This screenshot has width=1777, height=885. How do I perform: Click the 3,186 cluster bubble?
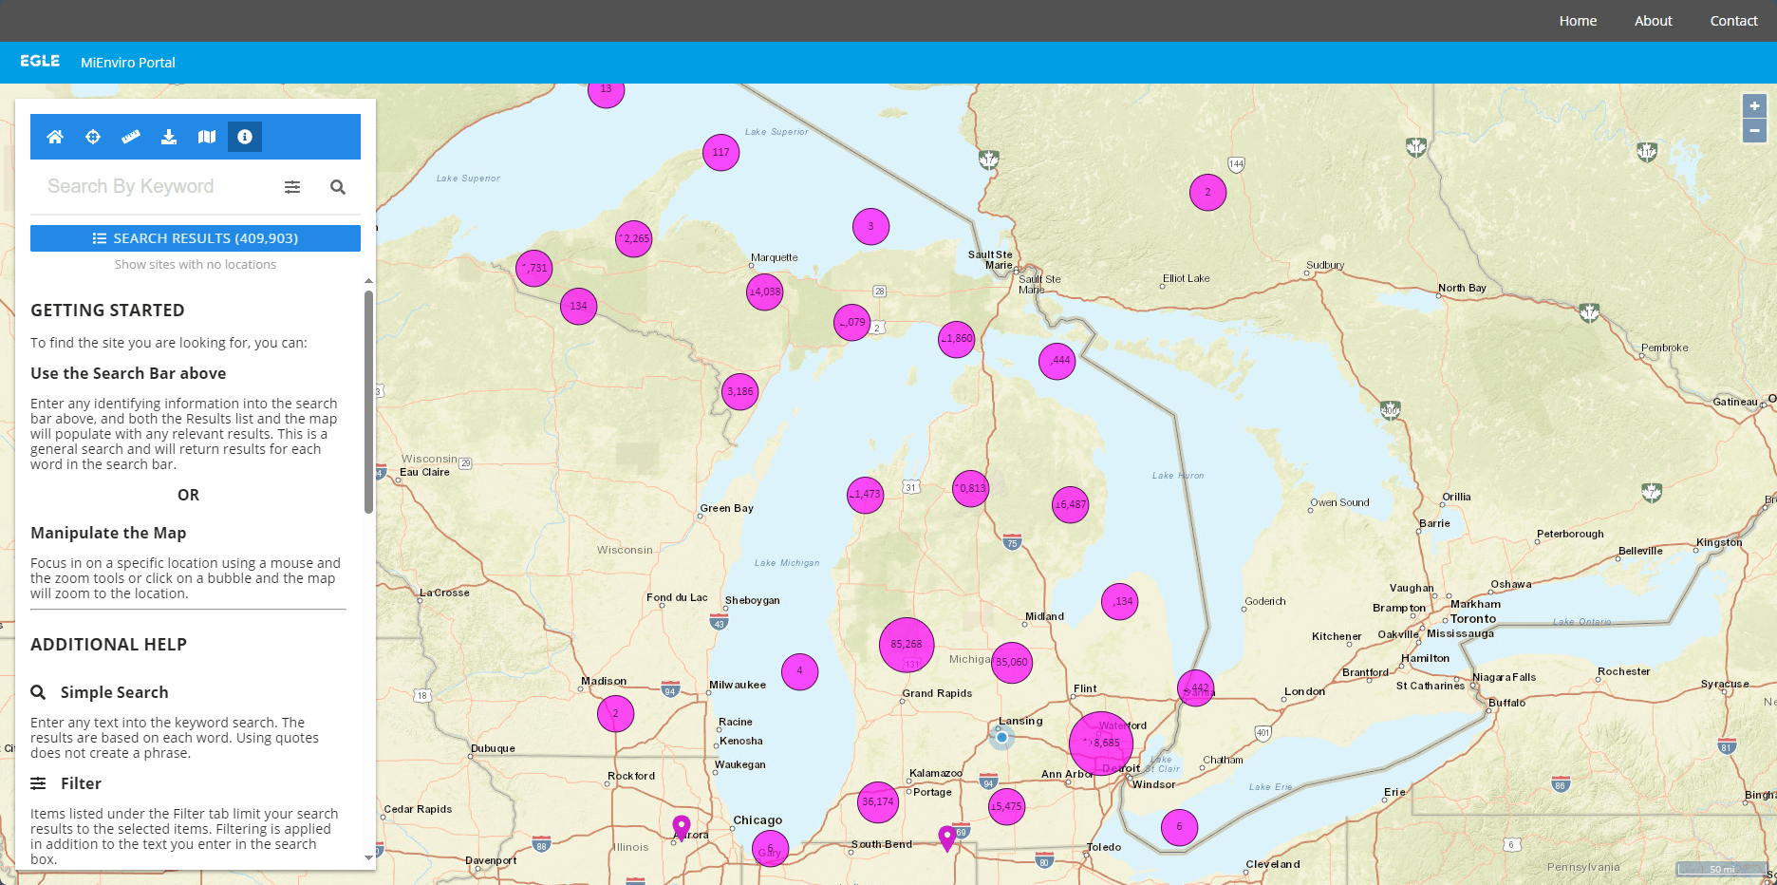coord(740,391)
